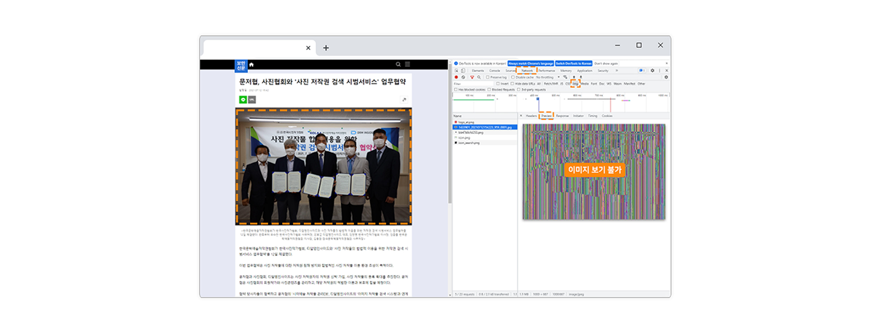Close the current browser tab

pyautogui.click(x=308, y=48)
